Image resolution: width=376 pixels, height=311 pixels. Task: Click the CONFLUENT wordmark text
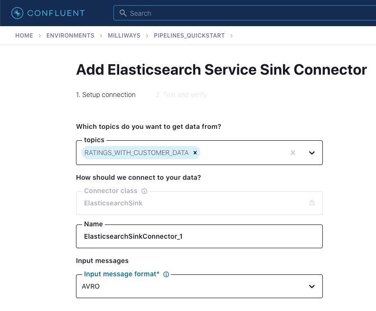[56, 13]
